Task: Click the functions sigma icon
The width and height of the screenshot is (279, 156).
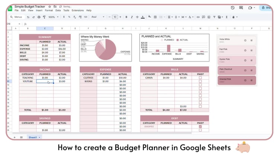Action: (227, 17)
